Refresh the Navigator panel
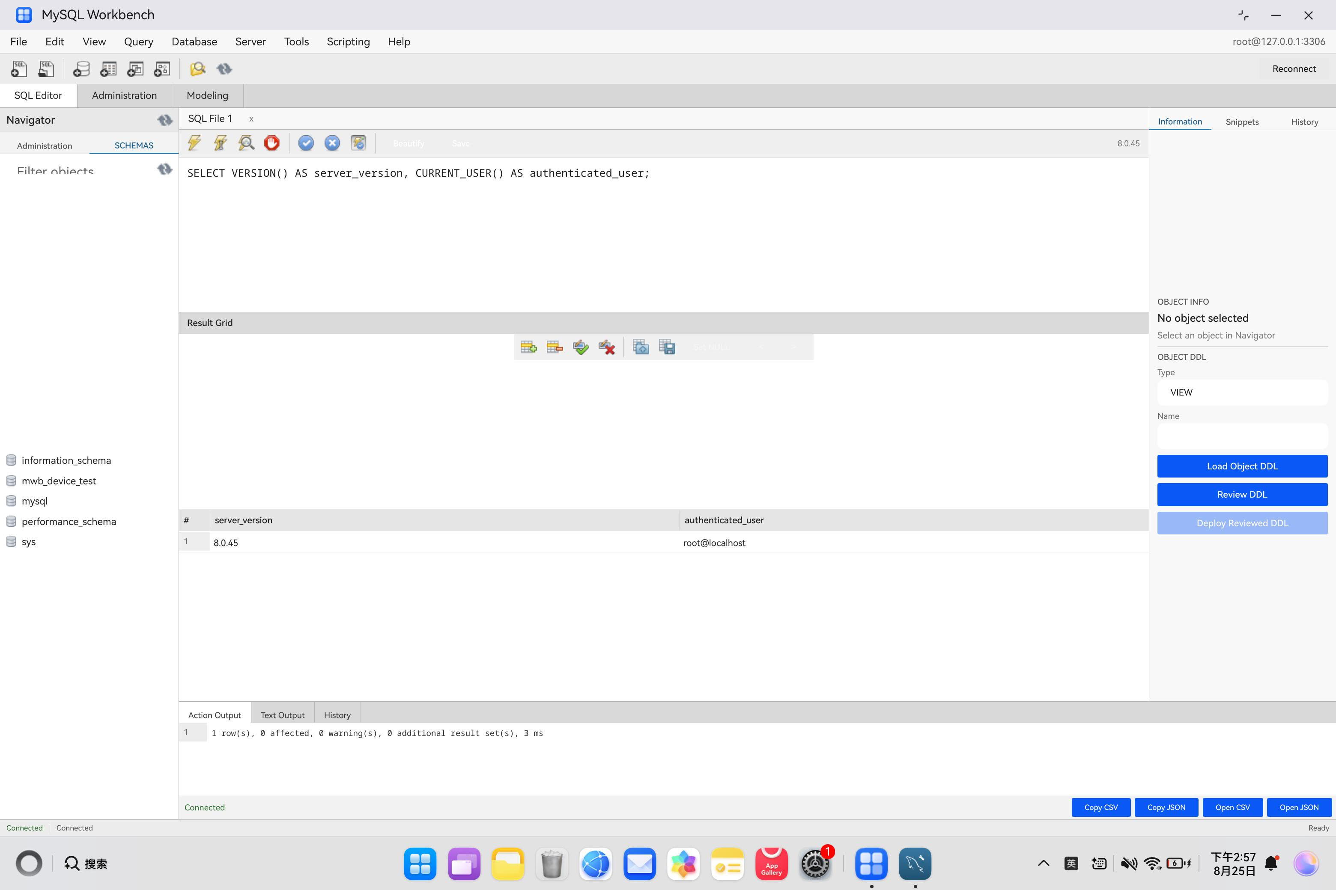Screen dimensions: 1336x890 click(165, 120)
